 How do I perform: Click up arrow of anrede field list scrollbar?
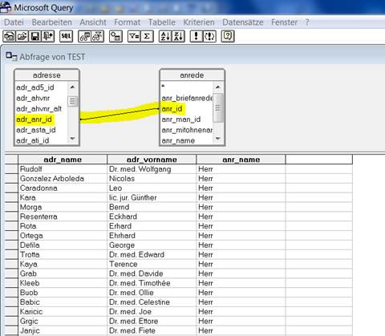[218, 87]
